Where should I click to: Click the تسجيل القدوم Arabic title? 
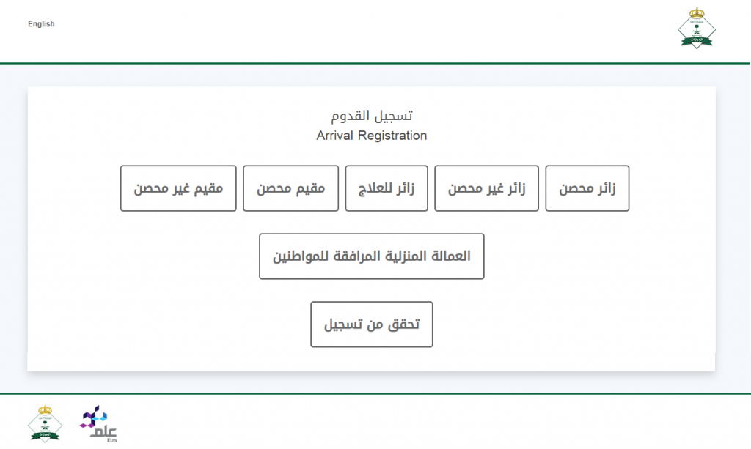[372, 116]
